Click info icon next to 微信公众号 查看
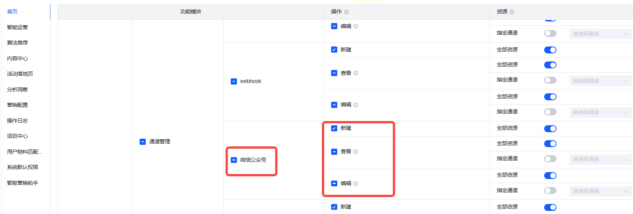 [355, 152]
